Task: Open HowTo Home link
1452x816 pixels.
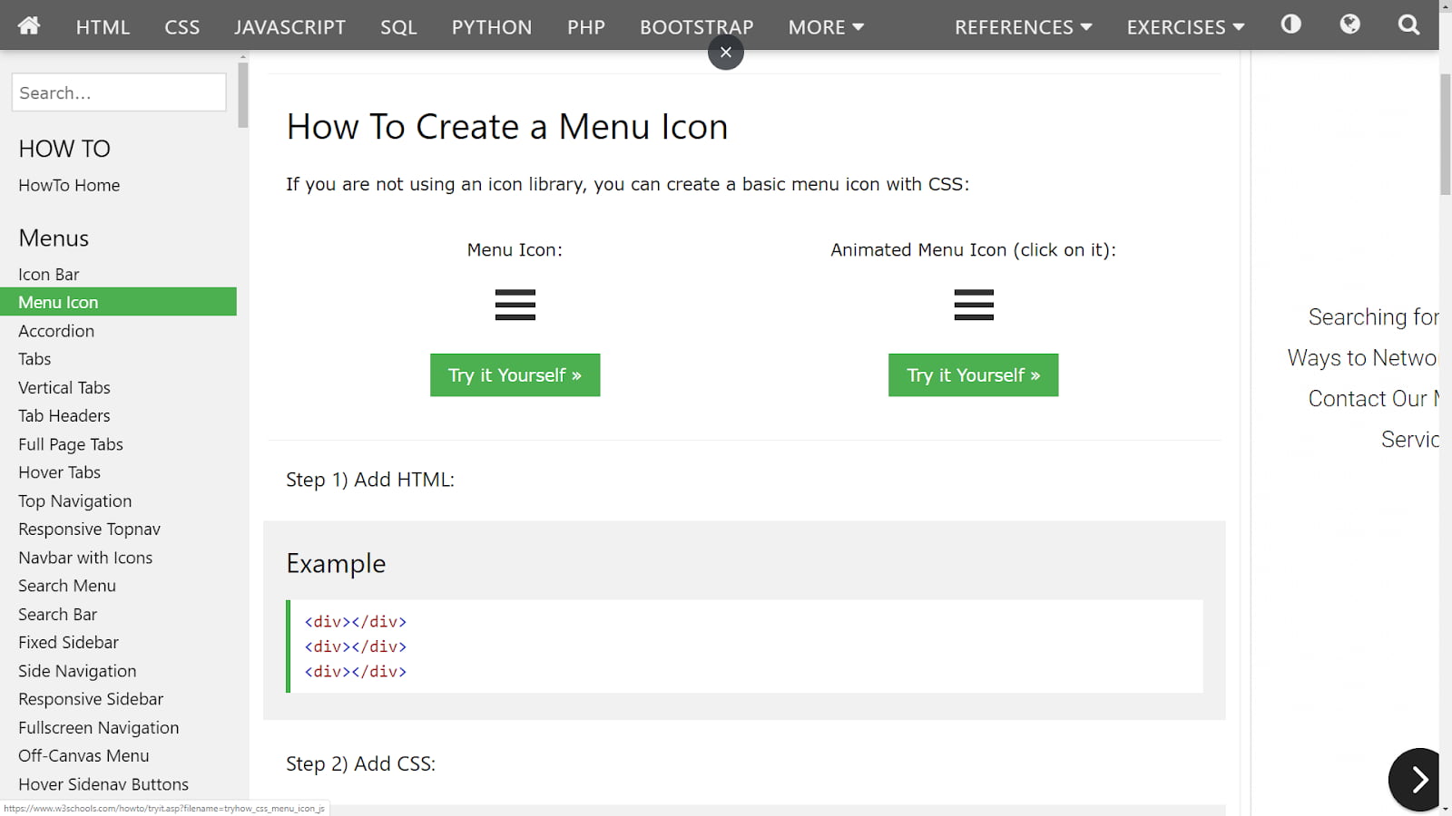Action: tap(69, 185)
